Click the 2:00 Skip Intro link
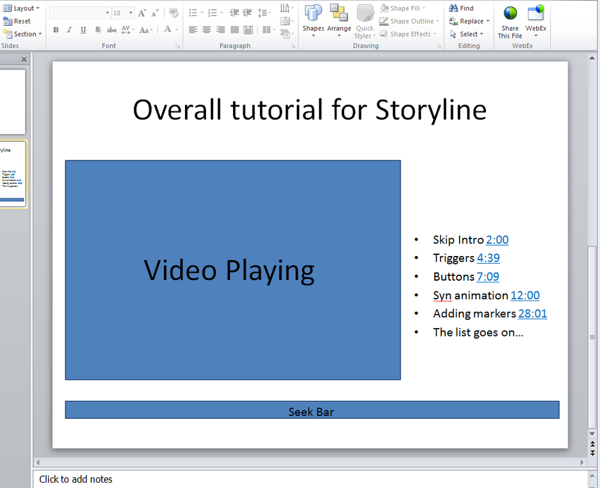Screen dimensions: 600x488 (497, 240)
